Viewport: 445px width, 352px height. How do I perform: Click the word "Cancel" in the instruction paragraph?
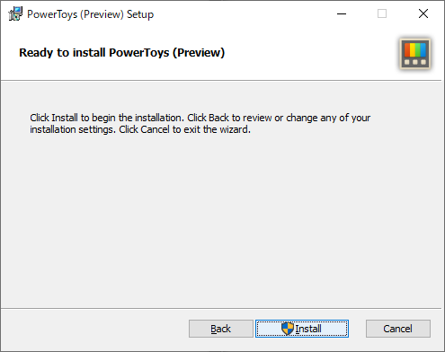(155, 129)
